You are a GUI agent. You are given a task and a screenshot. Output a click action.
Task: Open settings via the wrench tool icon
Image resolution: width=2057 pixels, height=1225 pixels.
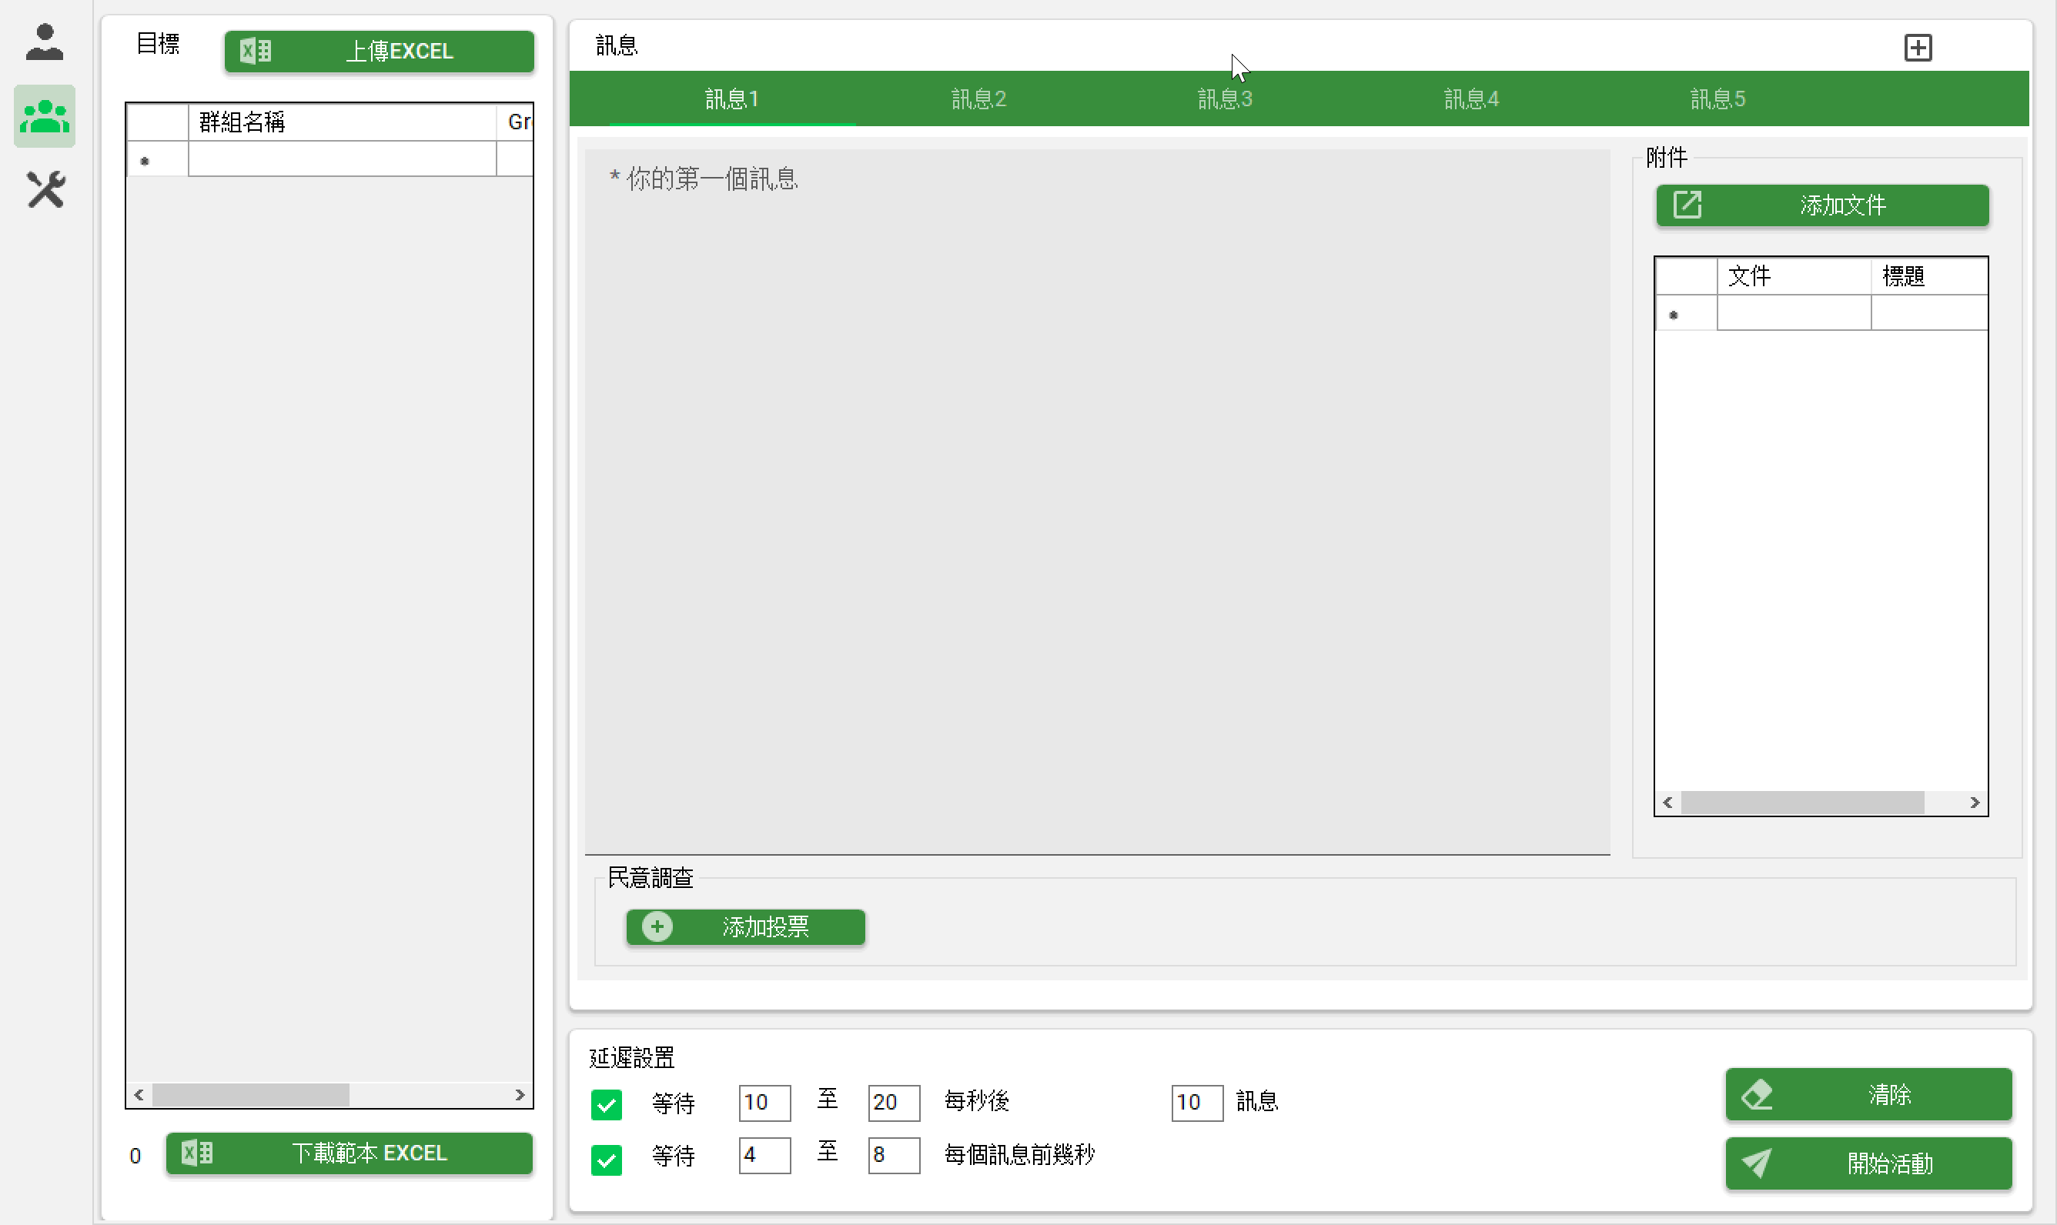(45, 189)
